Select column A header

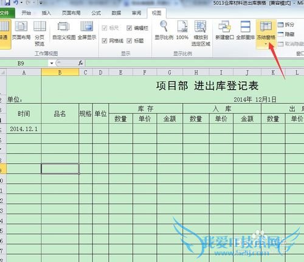click(24, 72)
